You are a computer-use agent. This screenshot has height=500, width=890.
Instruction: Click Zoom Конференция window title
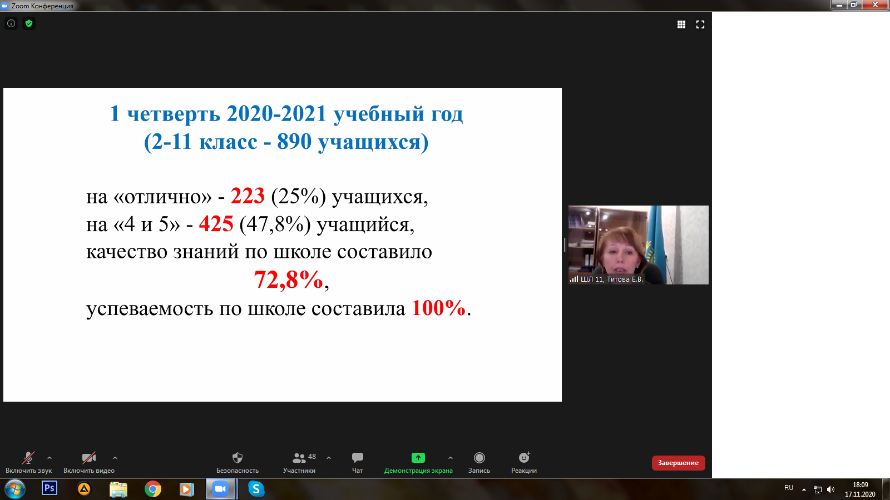pyautogui.click(x=42, y=6)
